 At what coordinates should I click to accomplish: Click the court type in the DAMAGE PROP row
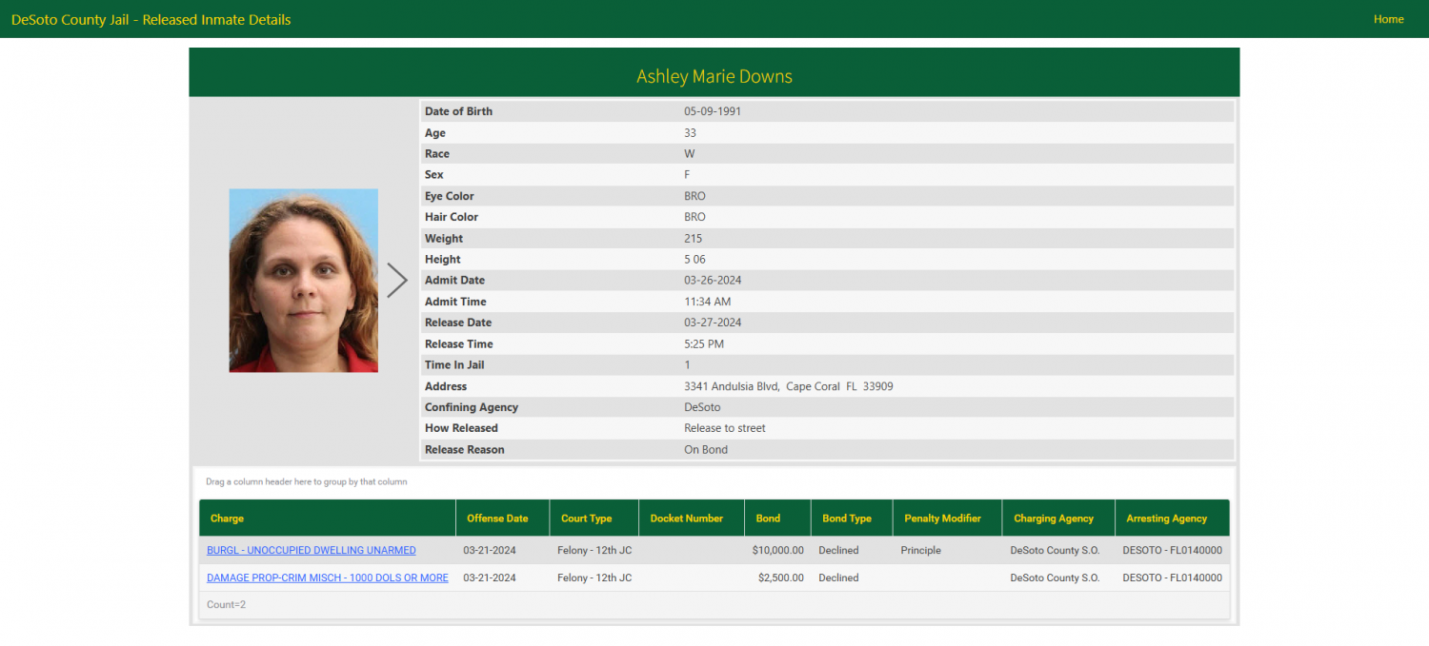coord(594,577)
